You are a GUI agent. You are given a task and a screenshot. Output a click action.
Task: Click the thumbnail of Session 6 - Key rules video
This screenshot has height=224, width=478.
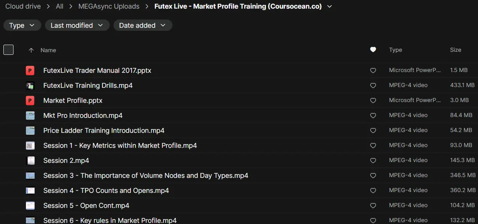point(30,220)
